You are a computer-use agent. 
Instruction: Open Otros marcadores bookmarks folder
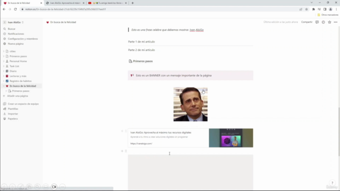click(x=328, y=15)
